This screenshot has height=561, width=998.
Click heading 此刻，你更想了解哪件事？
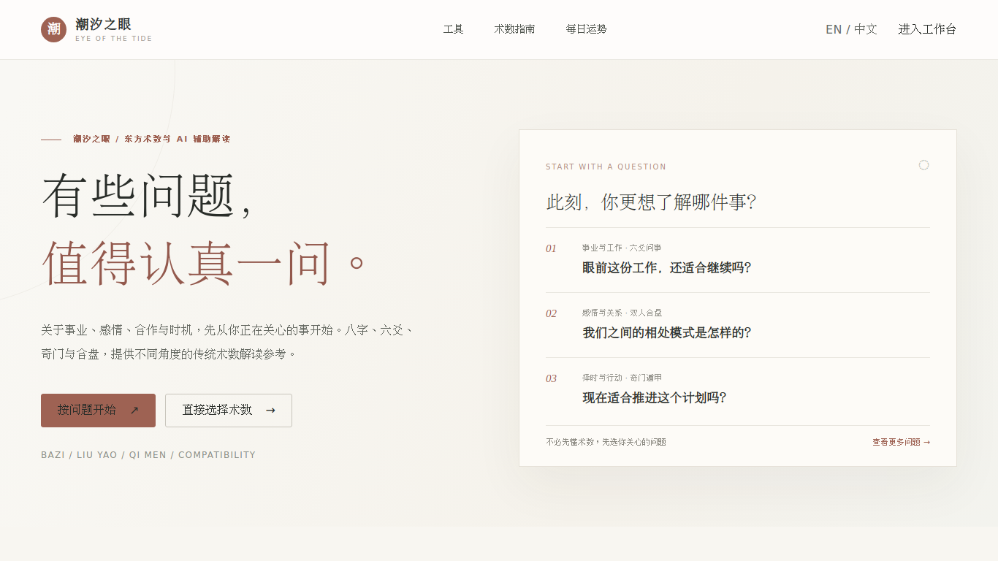[x=651, y=202]
